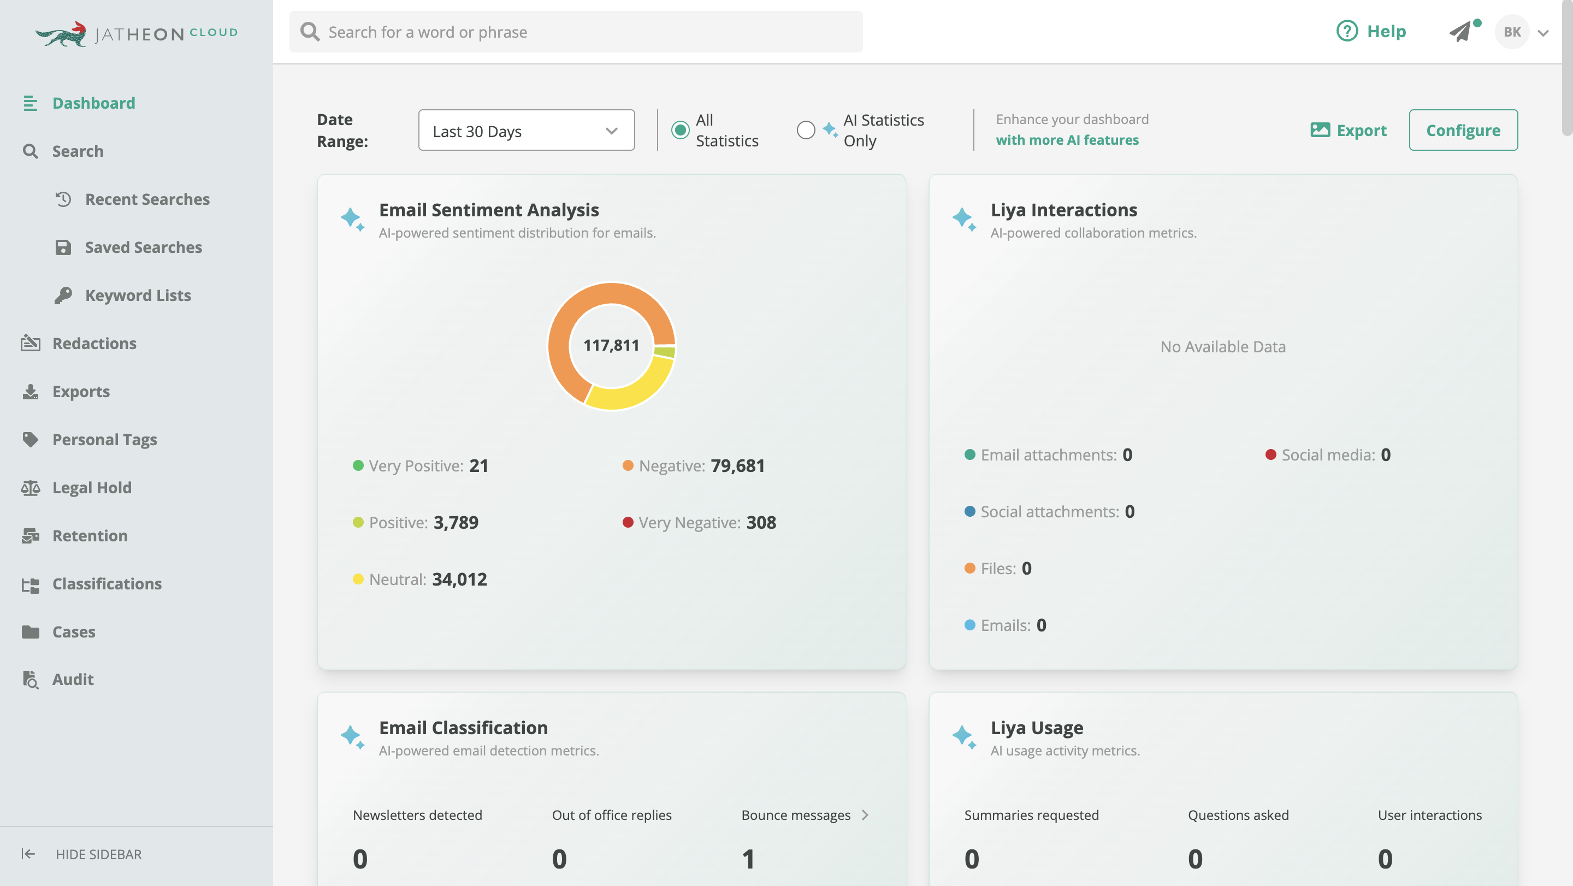Screen dimensions: 1573x886
Task: Open the 'with more AI features' link
Action: [x=1067, y=140]
